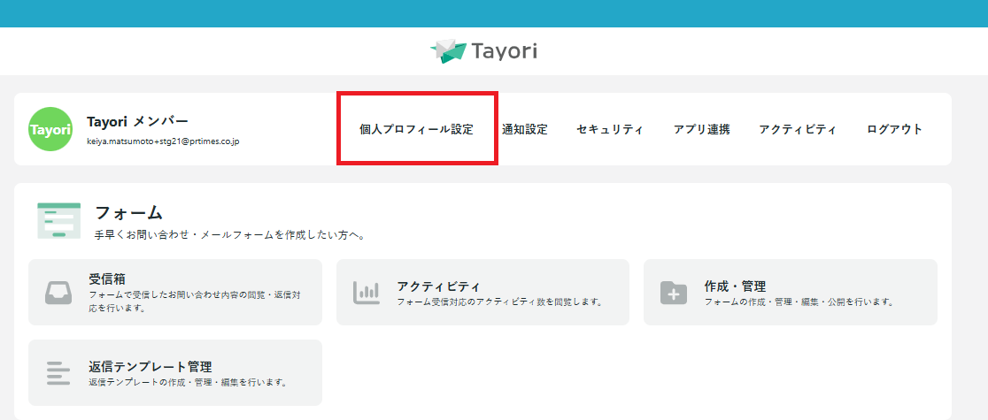
Task: Click the member email address text
Action: pos(163,141)
